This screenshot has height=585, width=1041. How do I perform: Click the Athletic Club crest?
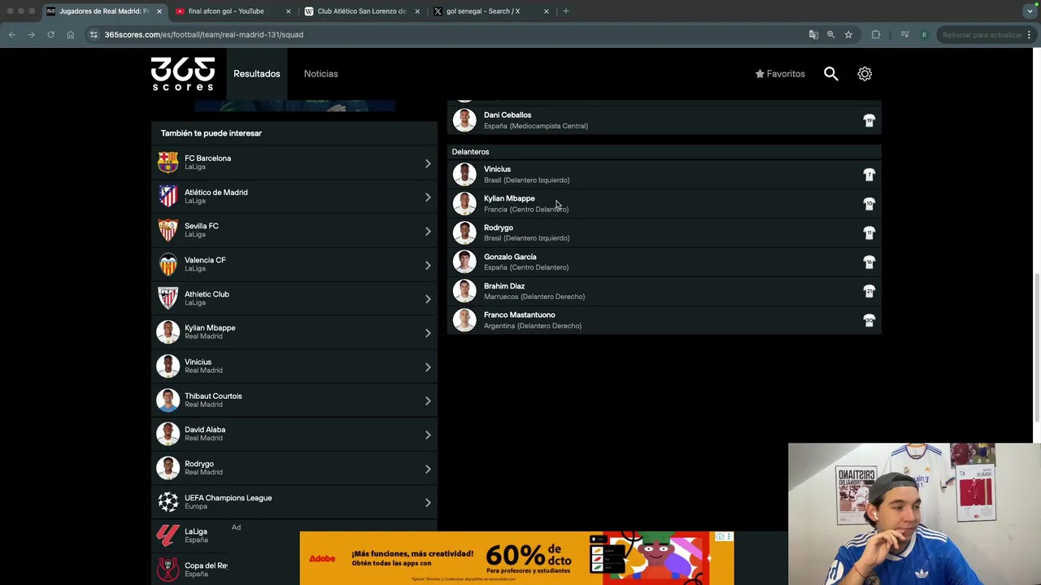[168, 298]
